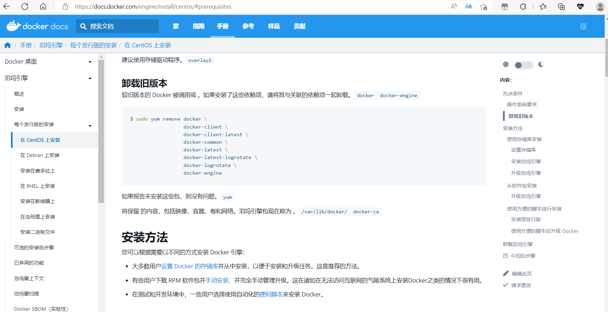
Task: Add page to favorites star icon
Action: click(x=484, y=6)
